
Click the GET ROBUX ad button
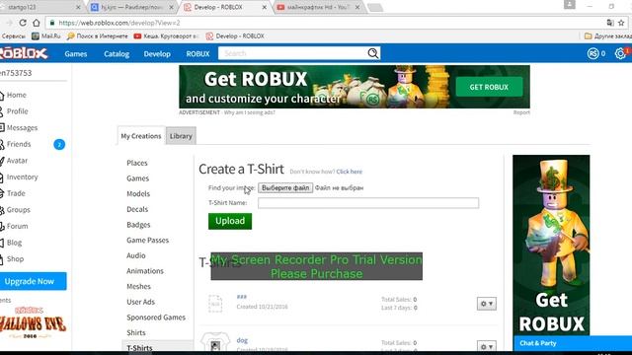(x=489, y=87)
